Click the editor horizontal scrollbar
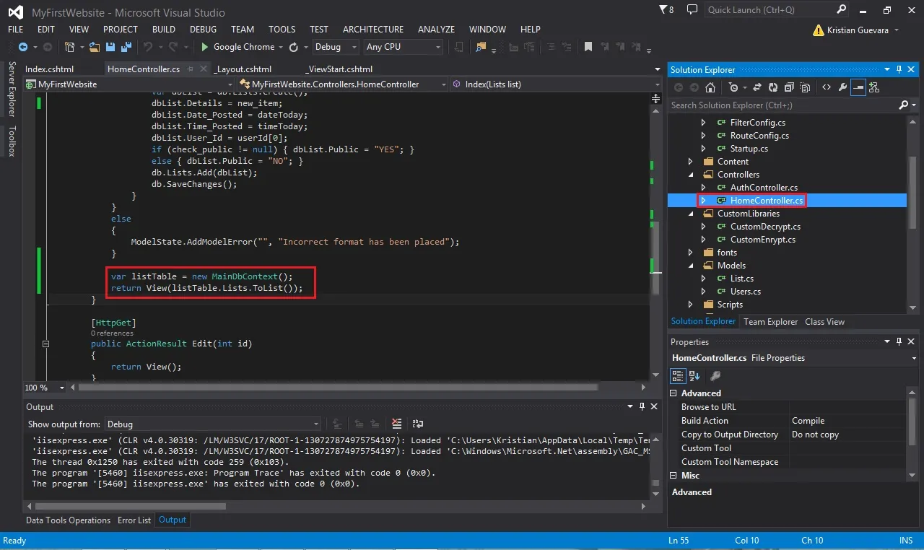Screen dimensions: 924x550 [x=337, y=388]
